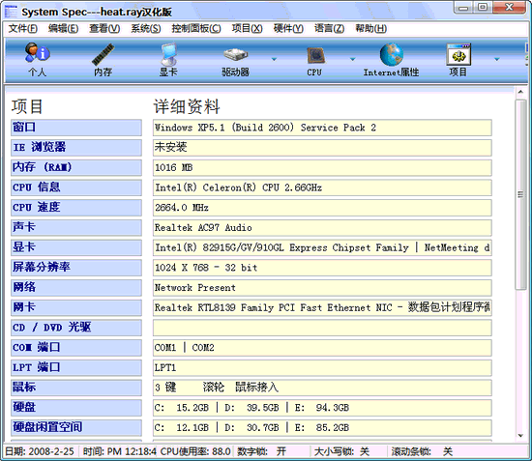Open the 项目 toolbar icon
Screen dimensions: 532x461
[x=458, y=59]
